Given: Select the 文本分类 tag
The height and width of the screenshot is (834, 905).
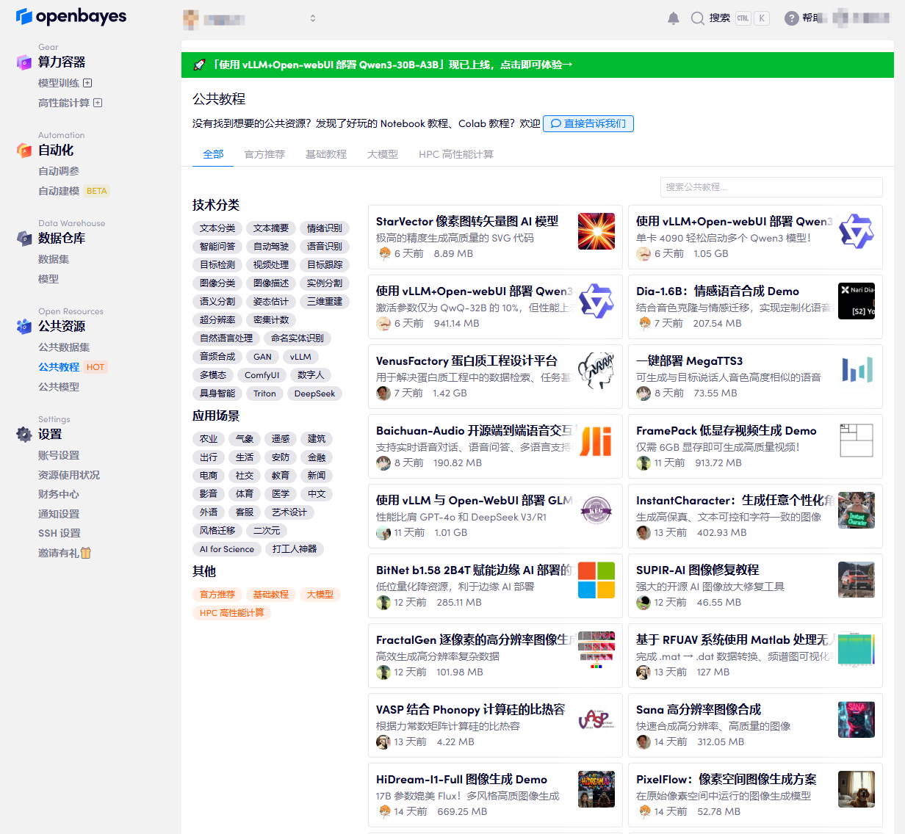Looking at the screenshot, I should [217, 228].
